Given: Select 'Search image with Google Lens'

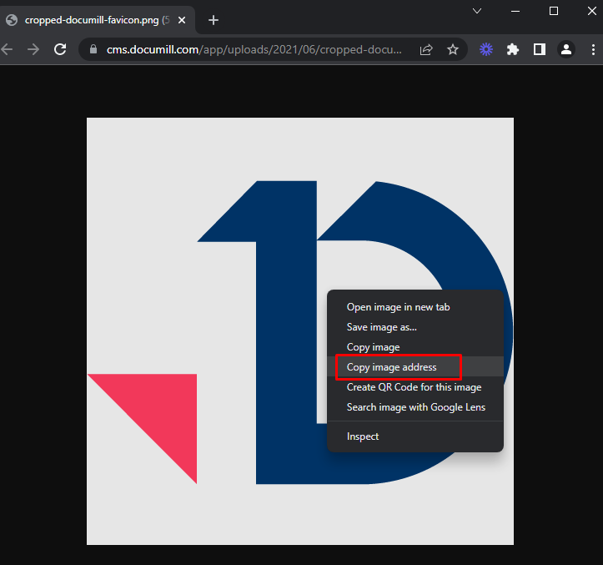Looking at the screenshot, I should 415,407.
